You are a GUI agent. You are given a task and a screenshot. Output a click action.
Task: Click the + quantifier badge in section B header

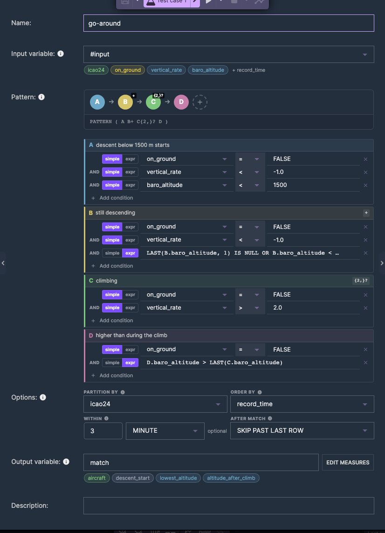[366, 213]
